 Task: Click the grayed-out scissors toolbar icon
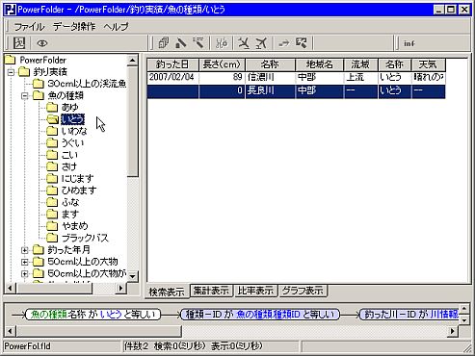click(x=222, y=43)
